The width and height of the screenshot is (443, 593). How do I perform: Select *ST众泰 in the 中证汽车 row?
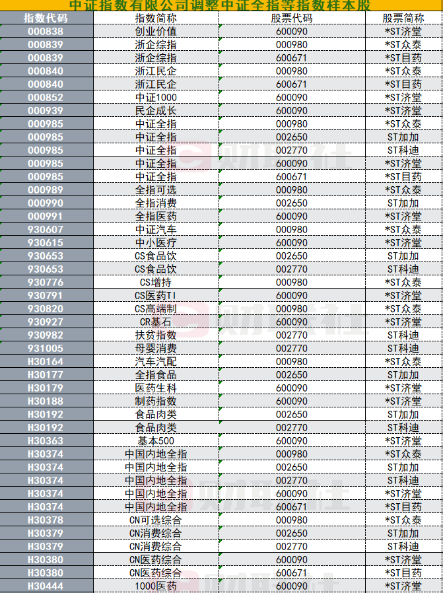coord(403,230)
